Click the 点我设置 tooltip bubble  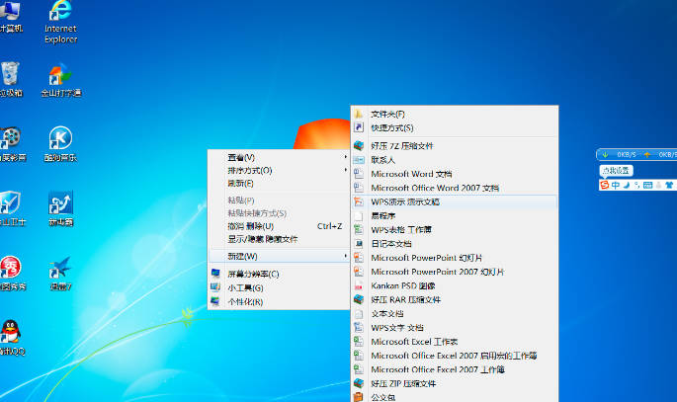616,171
